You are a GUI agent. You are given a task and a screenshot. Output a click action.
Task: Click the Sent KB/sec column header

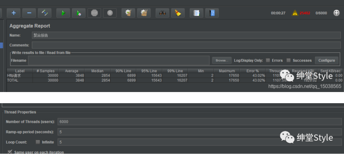tap(330, 71)
